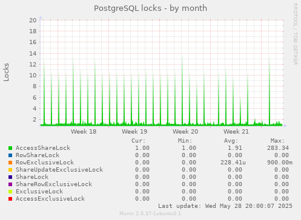Click the blue RowShareLock legend swatch
Screen dimensions: 301x220
[x=10, y=155]
